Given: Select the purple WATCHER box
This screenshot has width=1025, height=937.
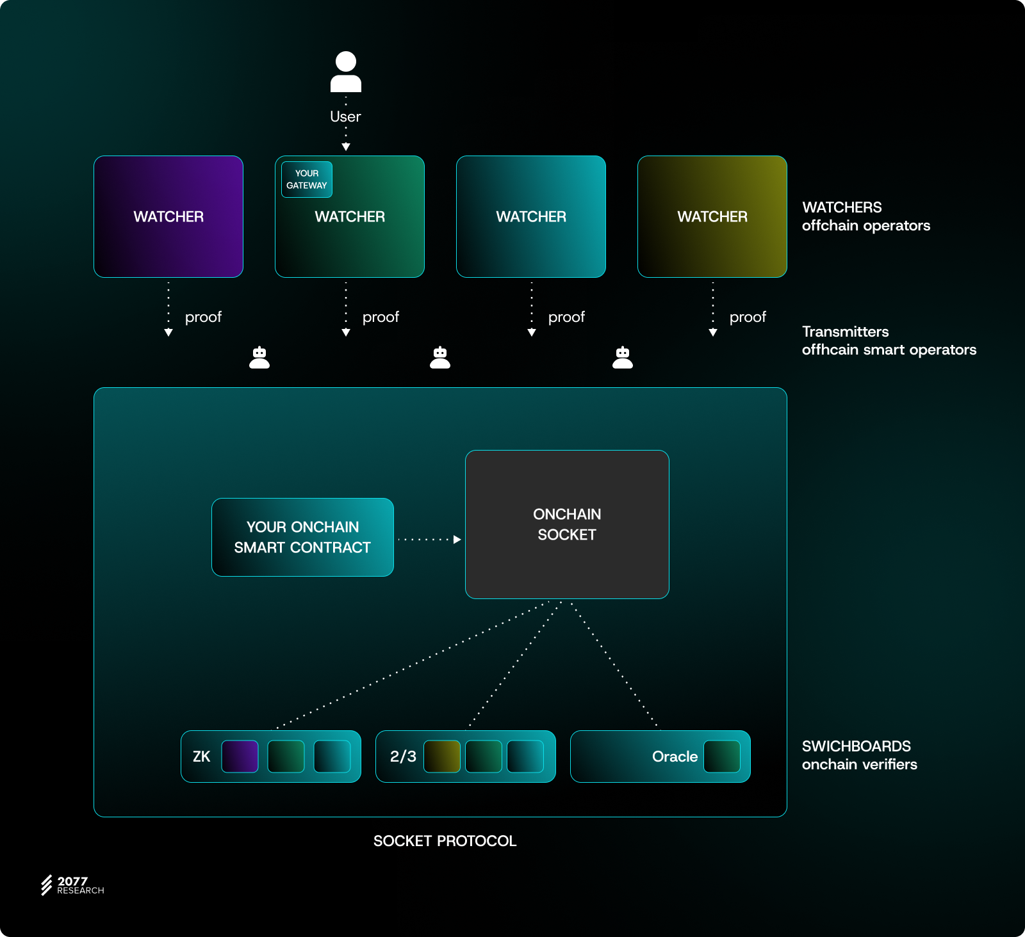Looking at the screenshot, I should point(168,216).
